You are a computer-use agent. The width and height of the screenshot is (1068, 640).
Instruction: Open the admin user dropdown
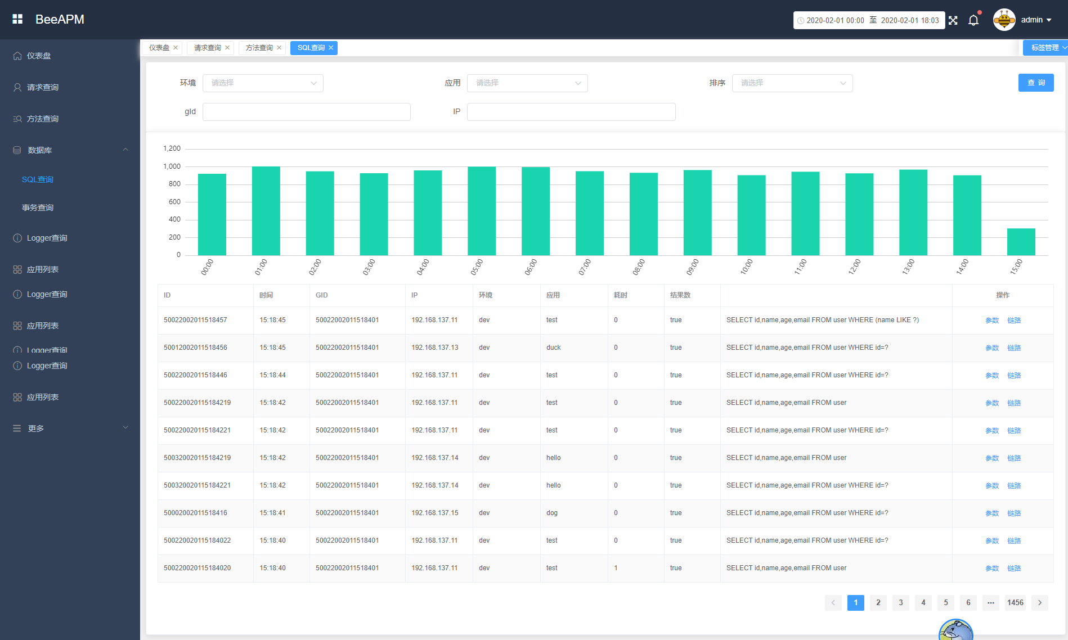click(x=1036, y=20)
